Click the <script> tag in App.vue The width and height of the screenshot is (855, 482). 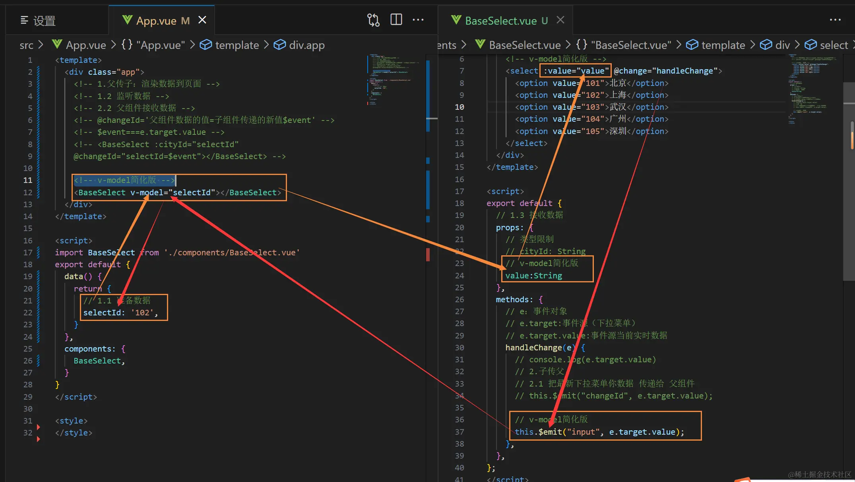74,241
